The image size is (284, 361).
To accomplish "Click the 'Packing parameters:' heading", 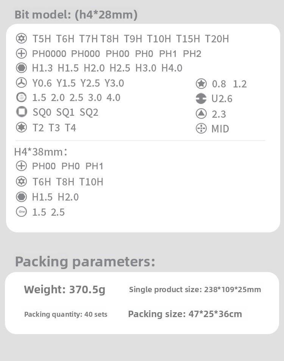I will pos(85,261).
